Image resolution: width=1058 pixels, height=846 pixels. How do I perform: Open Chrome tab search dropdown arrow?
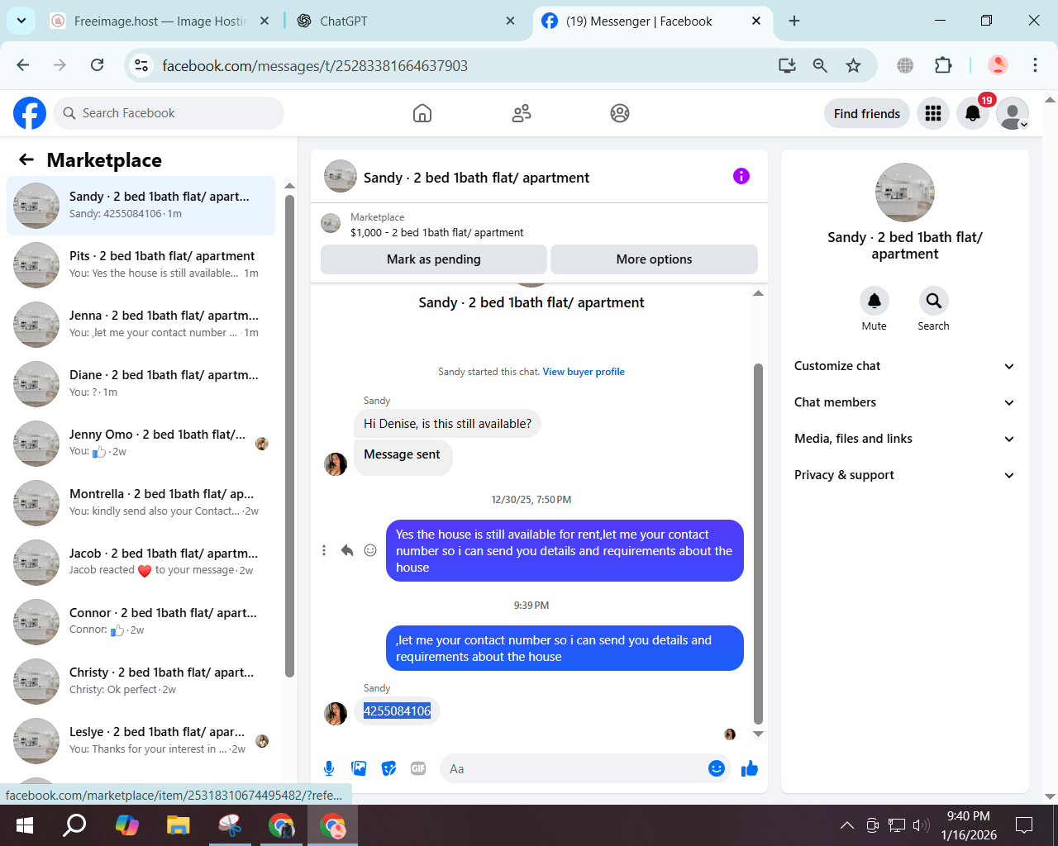pyautogui.click(x=21, y=21)
